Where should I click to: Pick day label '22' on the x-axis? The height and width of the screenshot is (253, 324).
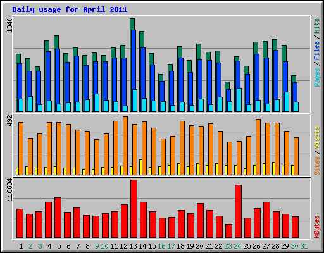click(218, 246)
